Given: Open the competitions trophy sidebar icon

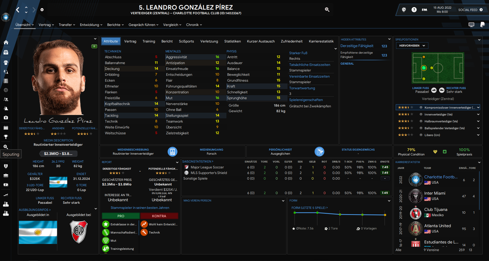Looking at the screenshot, I should 6,137.
